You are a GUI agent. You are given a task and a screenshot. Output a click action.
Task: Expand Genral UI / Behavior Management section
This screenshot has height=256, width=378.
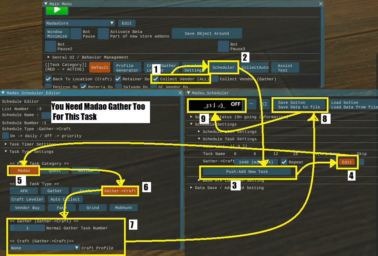[x=49, y=57]
